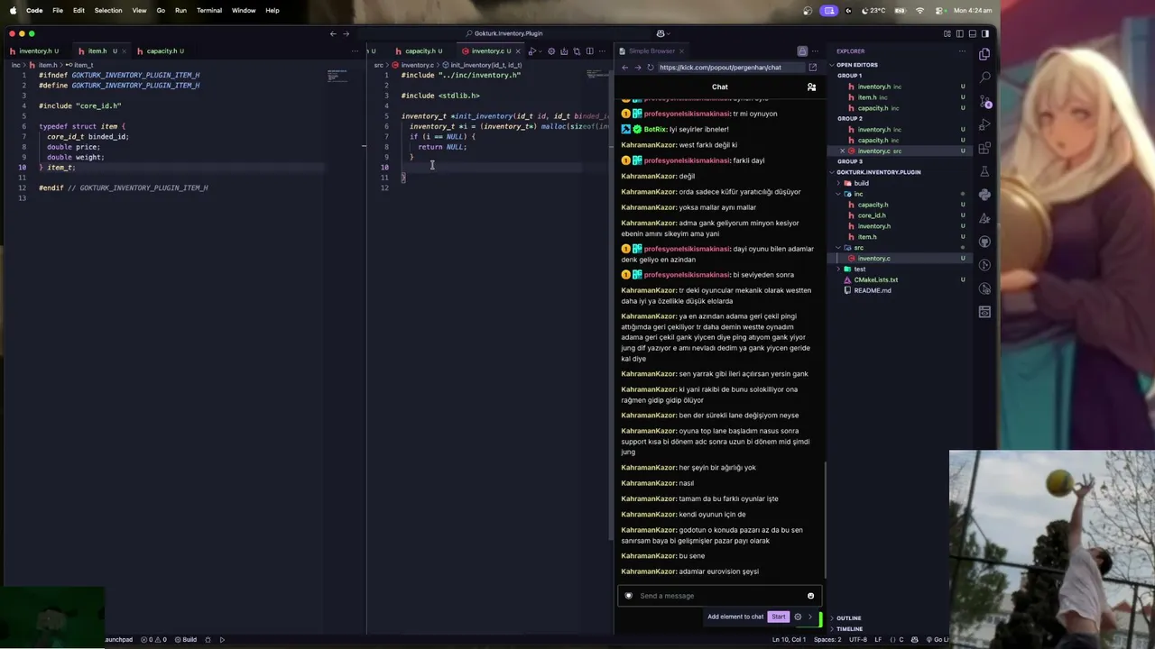Expand the chat element toolbar chevron
This screenshot has height=649, width=1155.
tap(809, 617)
